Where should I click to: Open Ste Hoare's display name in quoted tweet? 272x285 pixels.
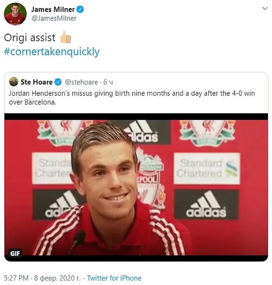(x=37, y=82)
